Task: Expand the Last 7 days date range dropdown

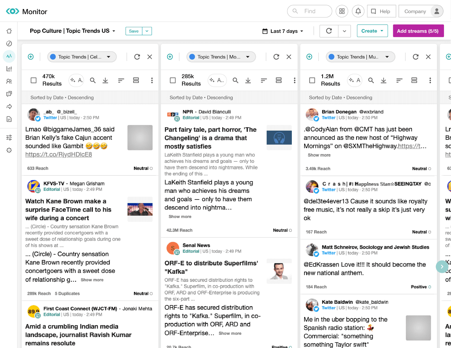Action: 283,31
